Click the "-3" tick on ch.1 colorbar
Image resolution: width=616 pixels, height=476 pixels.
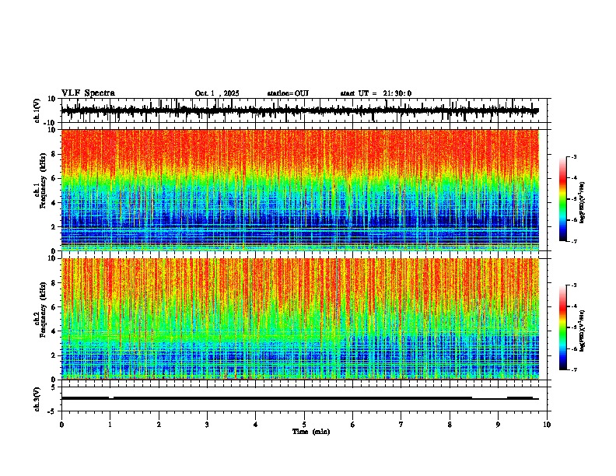tap(574, 156)
